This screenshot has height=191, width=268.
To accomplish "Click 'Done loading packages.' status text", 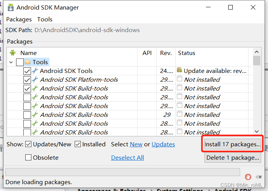I will (39, 182).
